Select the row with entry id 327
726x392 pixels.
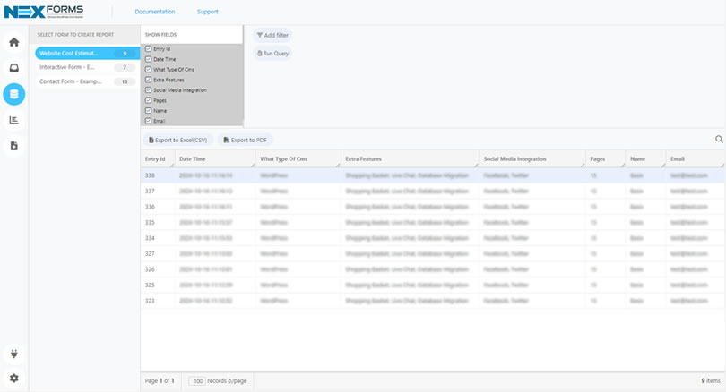432,254
